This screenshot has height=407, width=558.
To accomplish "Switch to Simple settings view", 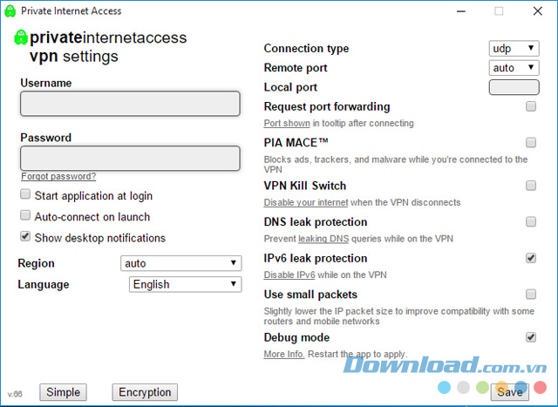I will click(x=63, y=392).
